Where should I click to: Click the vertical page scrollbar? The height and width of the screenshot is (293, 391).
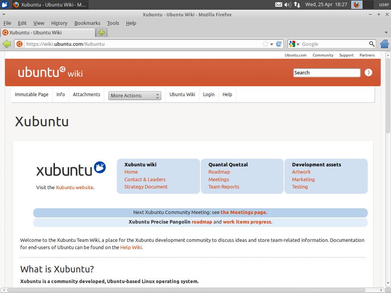tap(388, 95)
